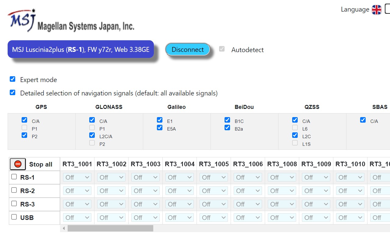This screenshot has height=244, width=390.
Task: Check the USB row checkbox
Action: point(14,217)
